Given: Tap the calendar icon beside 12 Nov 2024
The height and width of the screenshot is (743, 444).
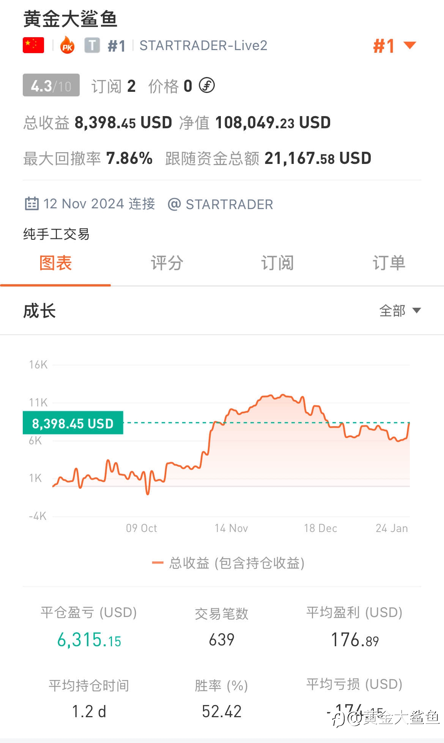Looking at the screenshot, I should 31,204.
